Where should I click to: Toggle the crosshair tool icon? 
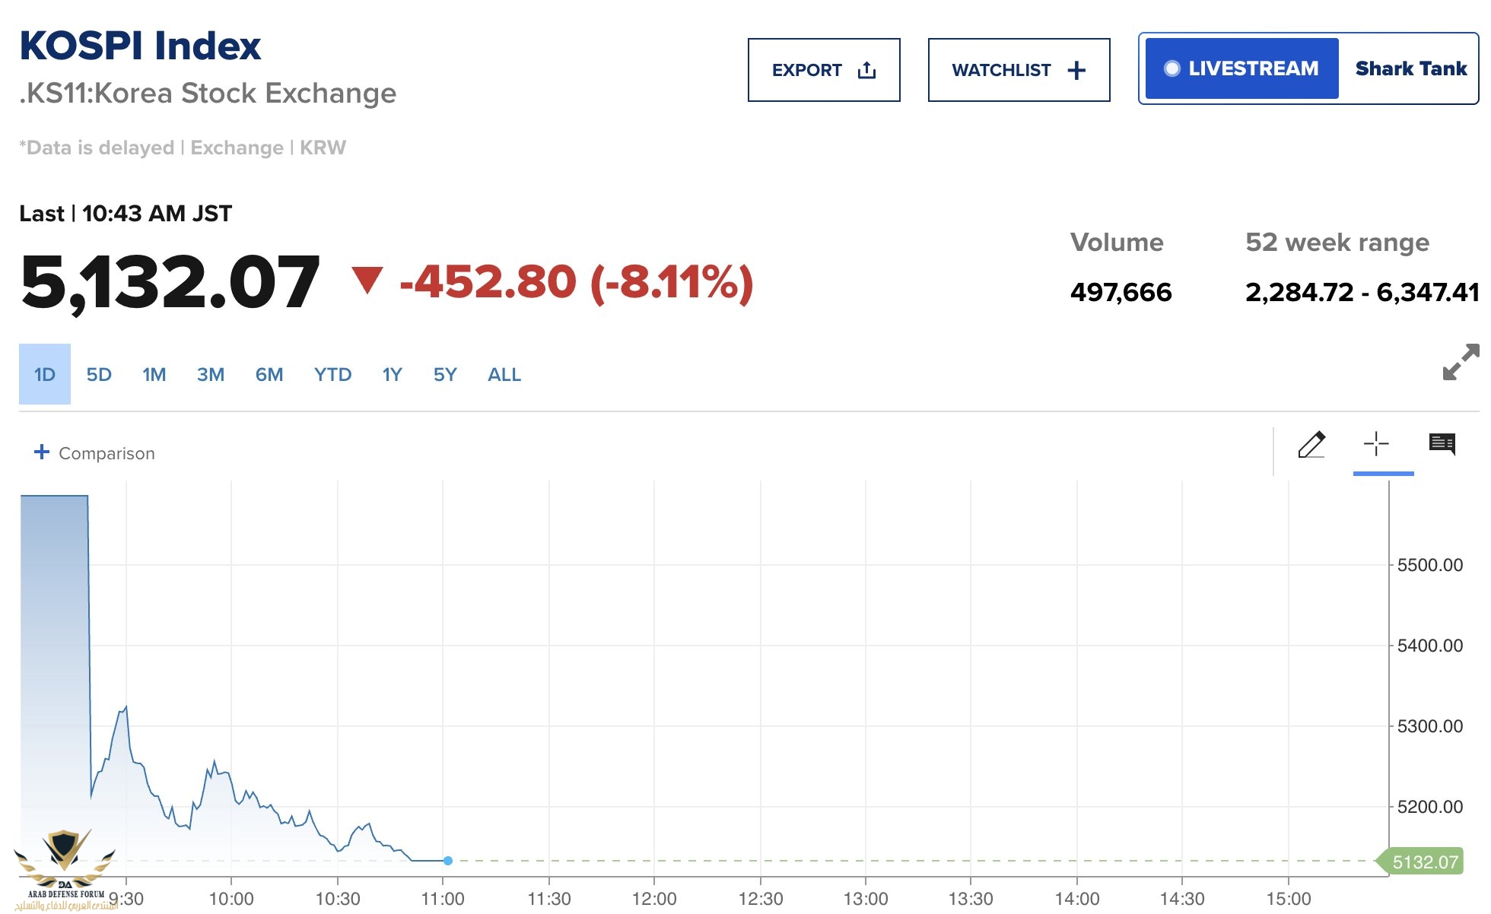point(1376,443)
